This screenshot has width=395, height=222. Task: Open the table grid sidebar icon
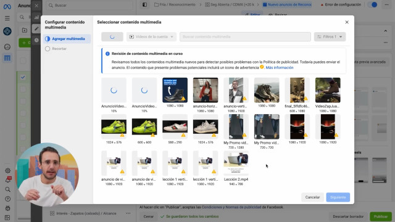pos(7,58)
